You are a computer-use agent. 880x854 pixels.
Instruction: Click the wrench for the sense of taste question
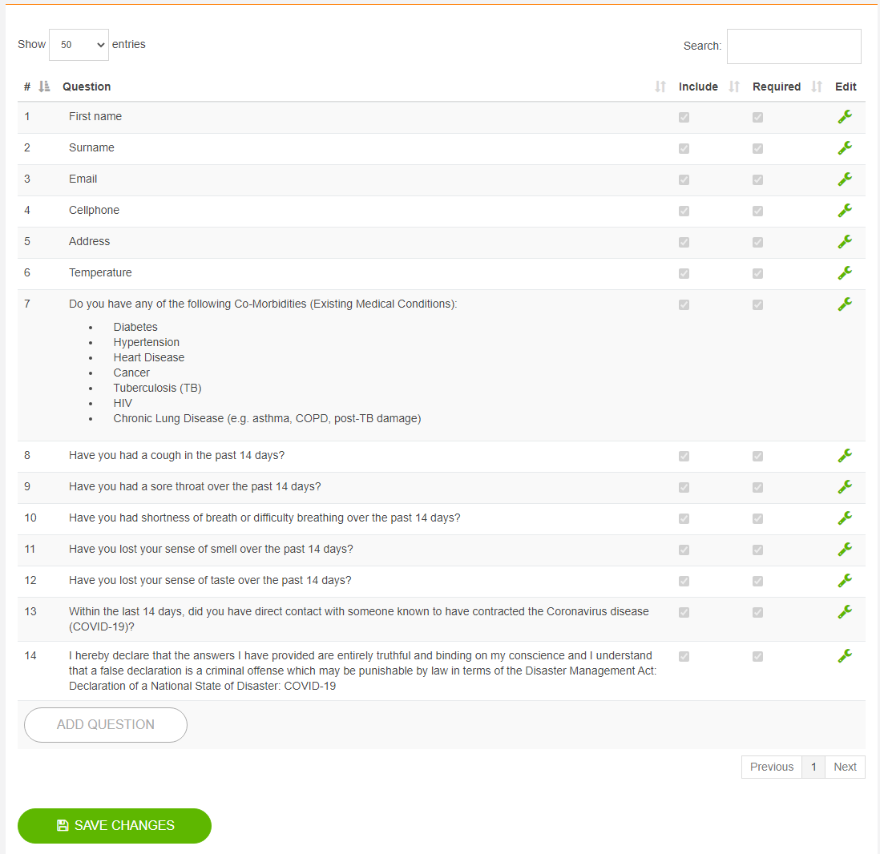(x=845, y=581)
